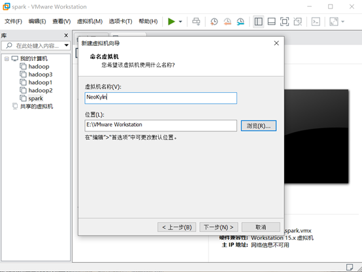Click the Workstation 15.x 虚拟机 text
Image resolution: width=362 pixels, height=272 pixels.
[x=282, y=238]
